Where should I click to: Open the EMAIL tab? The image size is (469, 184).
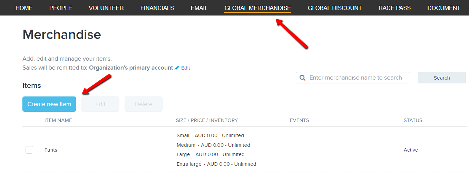199,8
